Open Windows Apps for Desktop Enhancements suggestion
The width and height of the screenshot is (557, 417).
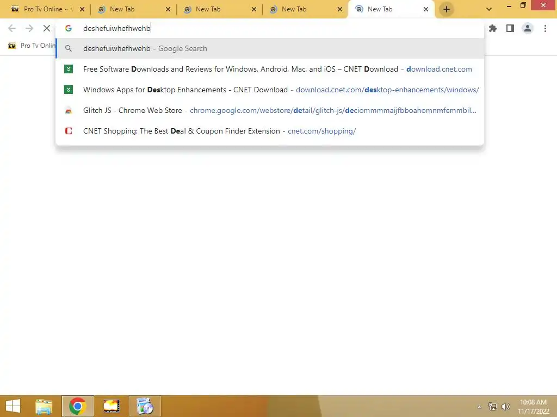(270, 90)
